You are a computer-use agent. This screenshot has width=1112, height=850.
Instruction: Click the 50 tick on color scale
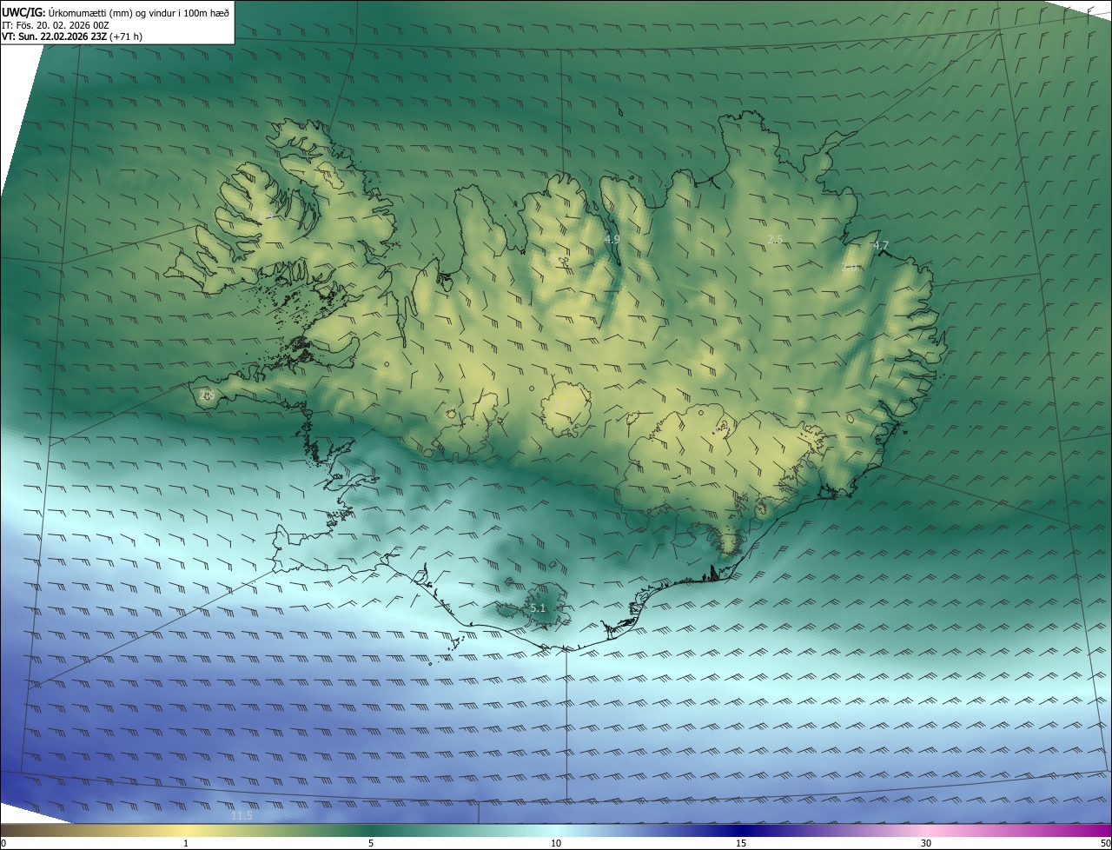[1105, 843]
